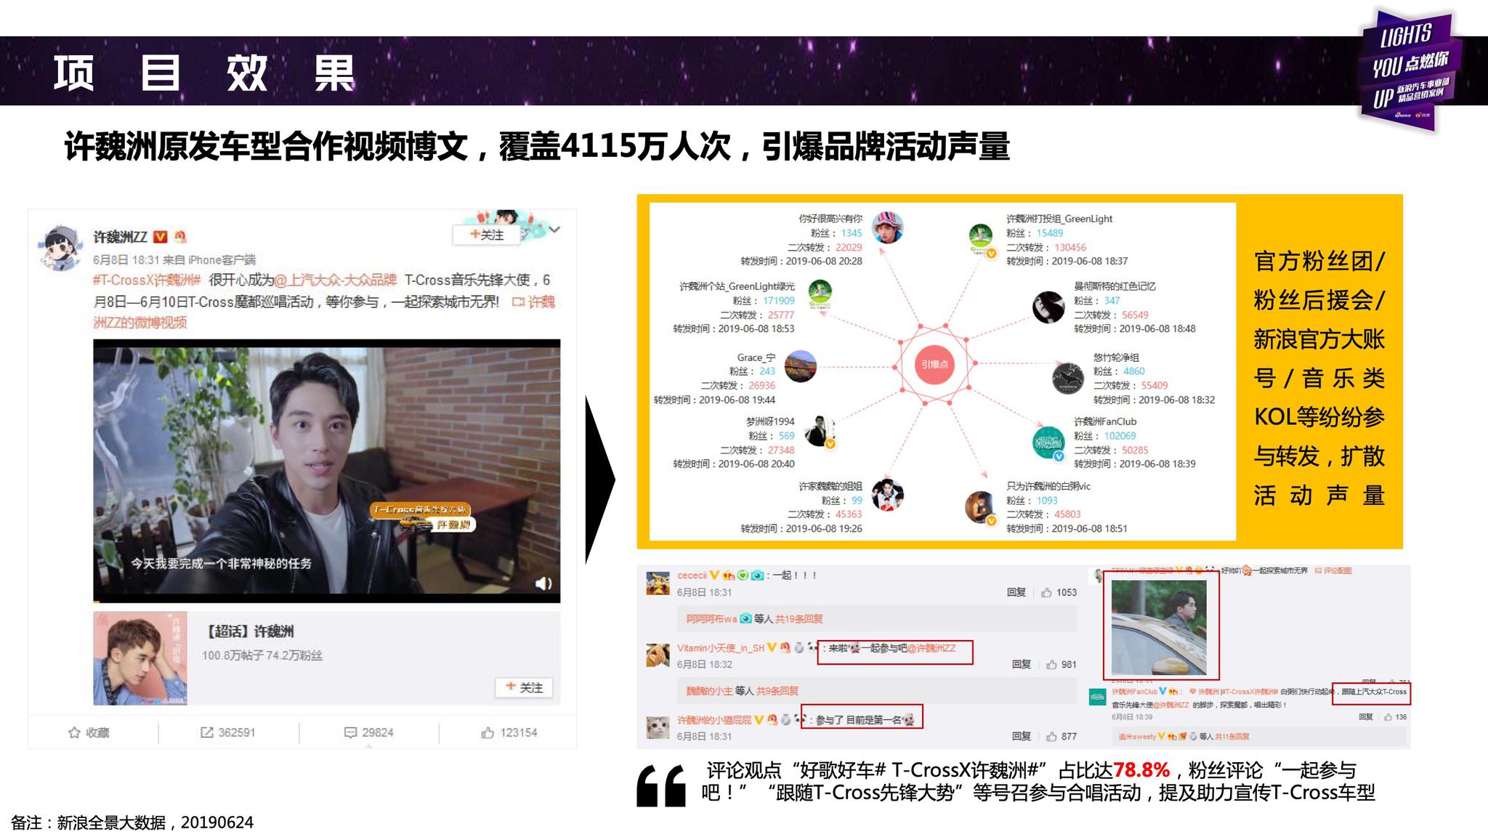This screenshot has height=837, width=1488.
Task: Click the 引爆点 center node
Action: (x=934, y=365)
